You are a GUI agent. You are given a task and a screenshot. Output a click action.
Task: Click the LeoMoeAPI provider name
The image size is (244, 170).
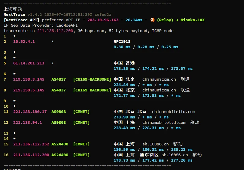(67, 25)
